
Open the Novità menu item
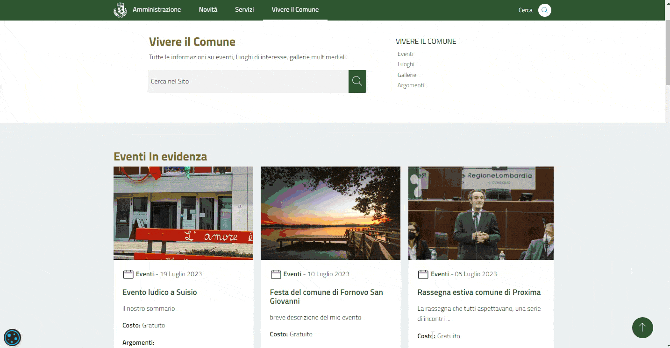click(208, 10)
